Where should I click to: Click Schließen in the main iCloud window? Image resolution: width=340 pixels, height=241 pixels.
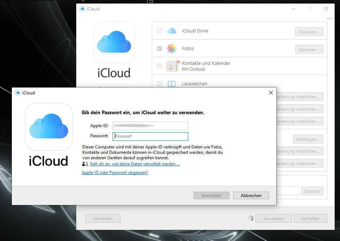(x=310, y=218)
